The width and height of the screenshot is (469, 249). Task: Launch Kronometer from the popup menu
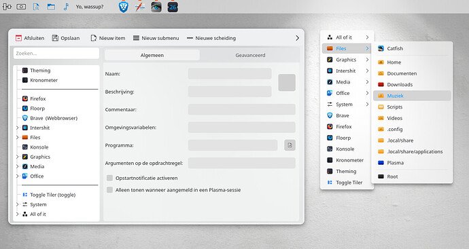[347, 160]
